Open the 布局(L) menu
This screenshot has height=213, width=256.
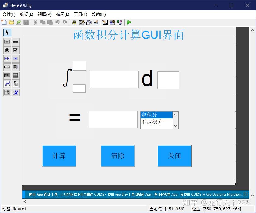62,14
